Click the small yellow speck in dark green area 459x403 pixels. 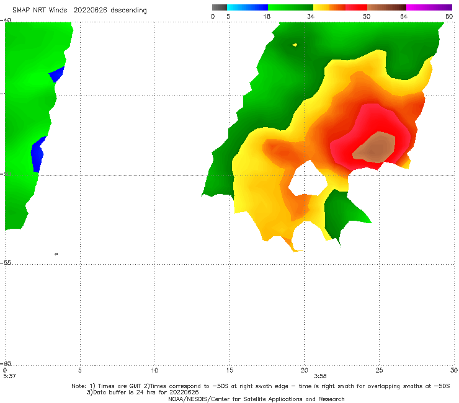click(295, 45)
